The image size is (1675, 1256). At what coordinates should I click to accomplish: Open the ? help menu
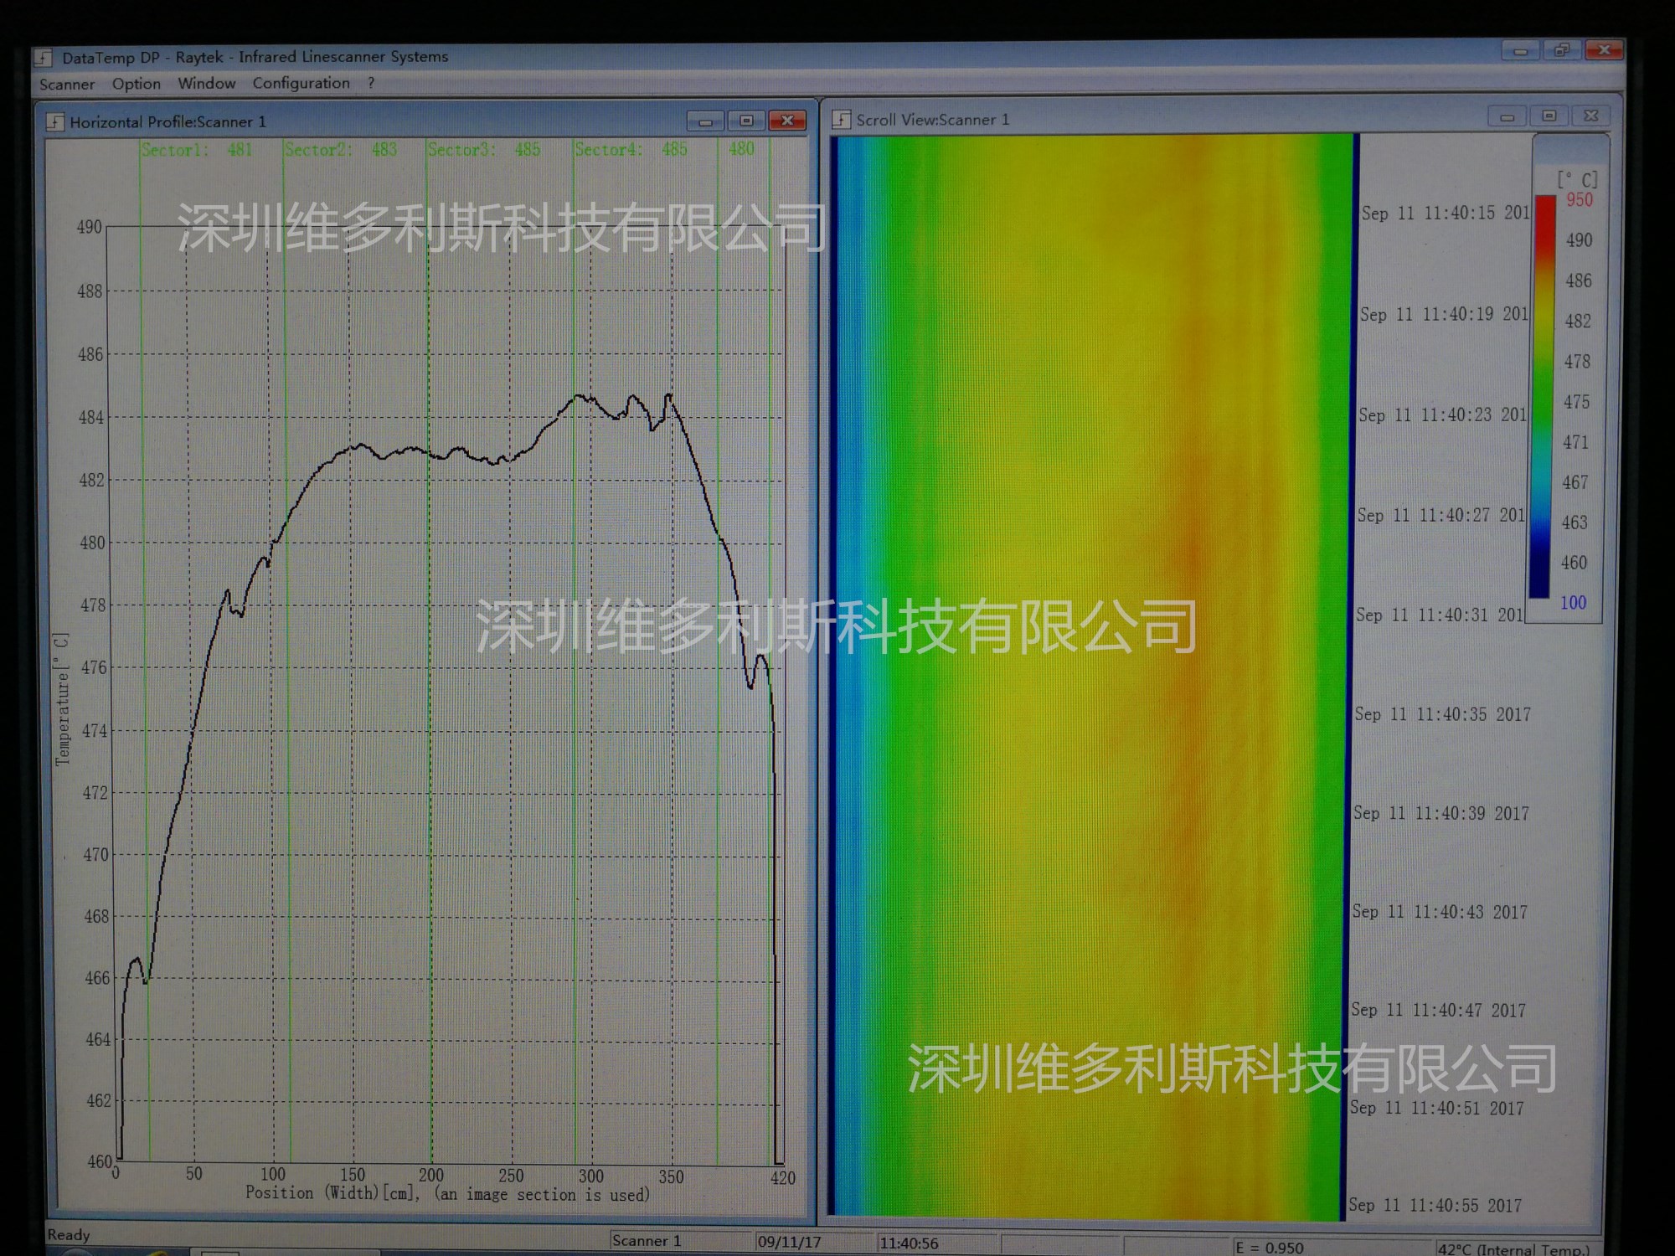point(371,83)
